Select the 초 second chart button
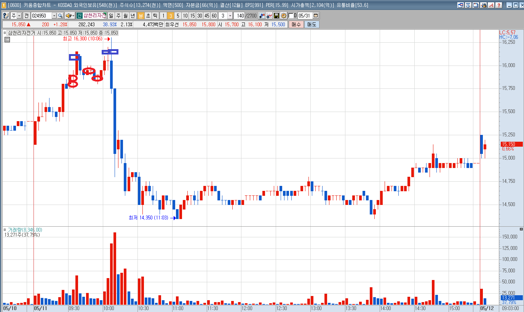Viewport: 524px width, 312px height. [x=148, y=16]
